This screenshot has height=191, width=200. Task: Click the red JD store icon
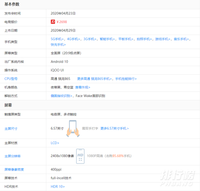click(53, 22)
